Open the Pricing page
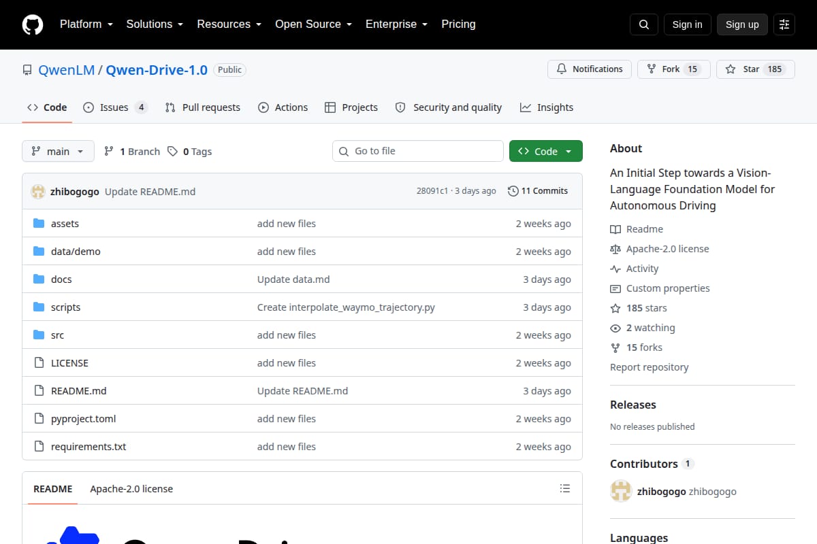 (458, 24)
